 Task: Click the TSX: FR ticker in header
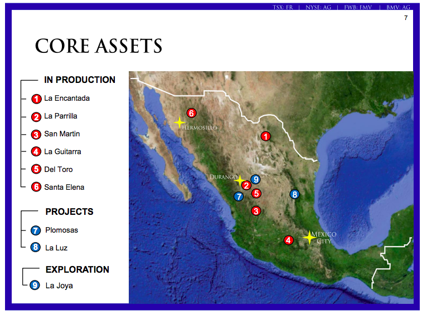(x=283, y=7)
